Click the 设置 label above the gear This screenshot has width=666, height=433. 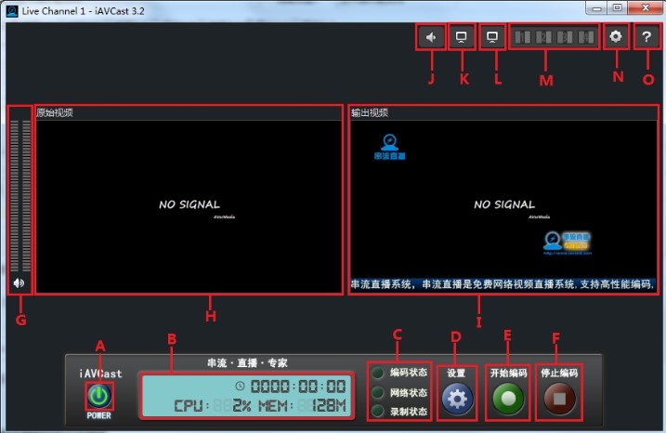pyautogui.click(x=456, y=374)
